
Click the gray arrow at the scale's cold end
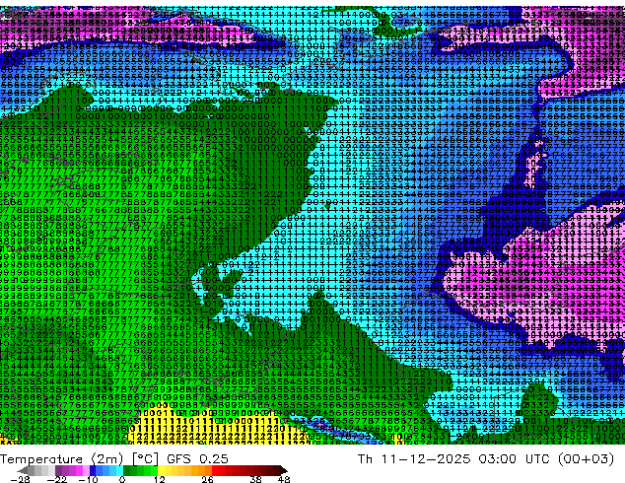[23, 470]
